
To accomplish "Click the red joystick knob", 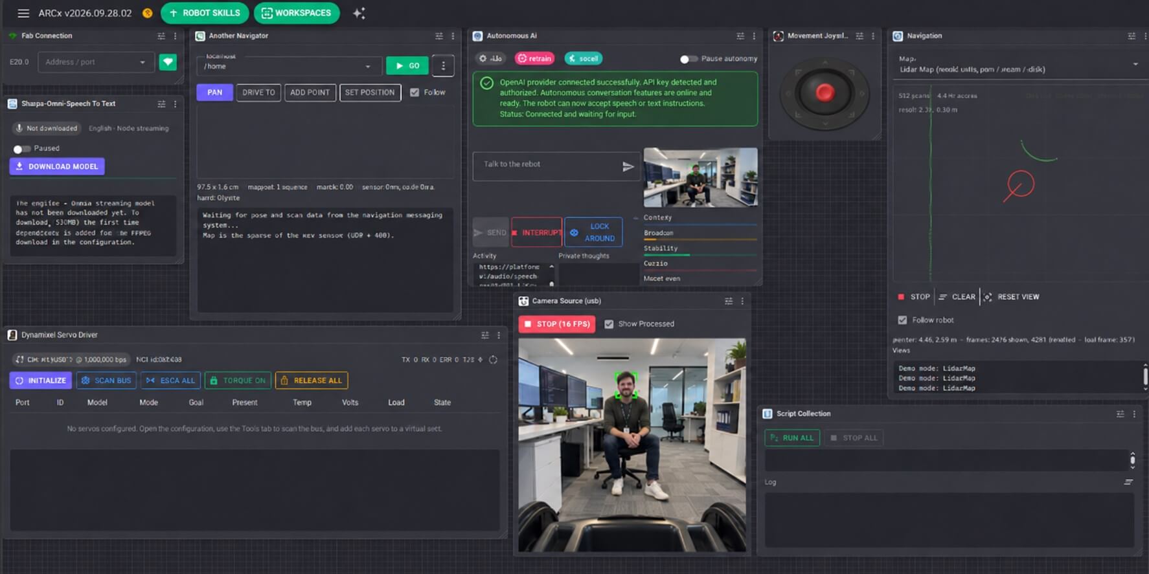I will (x=825, y=93).
